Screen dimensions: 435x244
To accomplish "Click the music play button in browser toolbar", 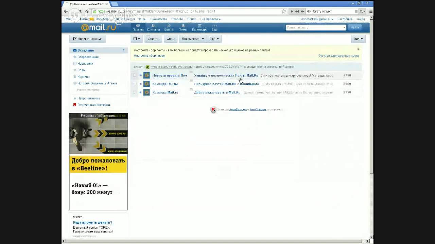I will pyautogui.click(x=292, y=11).
